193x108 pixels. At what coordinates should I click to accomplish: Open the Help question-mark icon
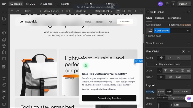coord(4,85)
